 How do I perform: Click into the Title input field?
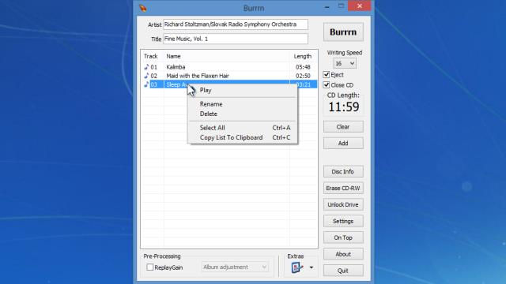point(236,39)
